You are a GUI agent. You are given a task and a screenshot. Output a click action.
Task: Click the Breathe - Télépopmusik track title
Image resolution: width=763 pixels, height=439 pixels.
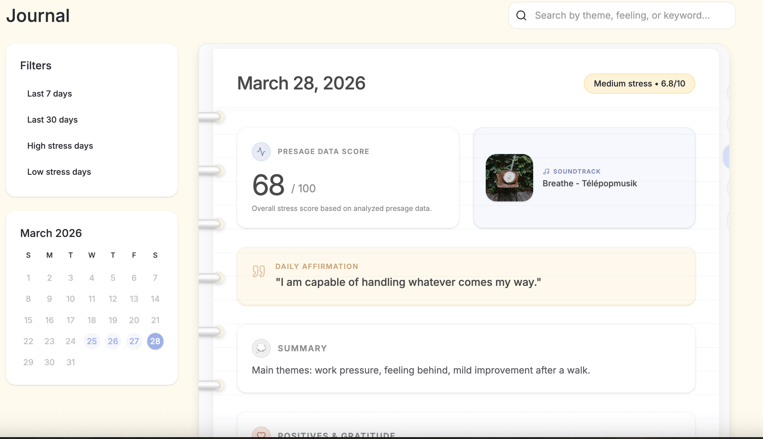590,183
